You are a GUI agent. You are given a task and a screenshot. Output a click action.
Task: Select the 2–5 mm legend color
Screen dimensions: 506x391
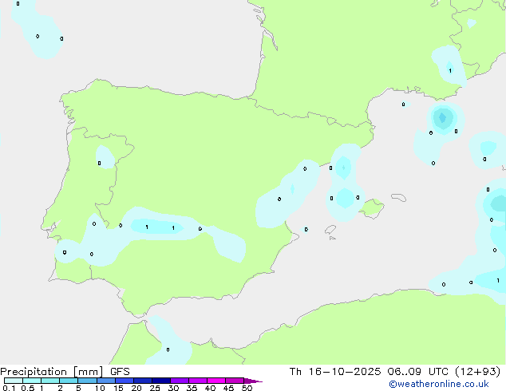[x=69, y=381]
